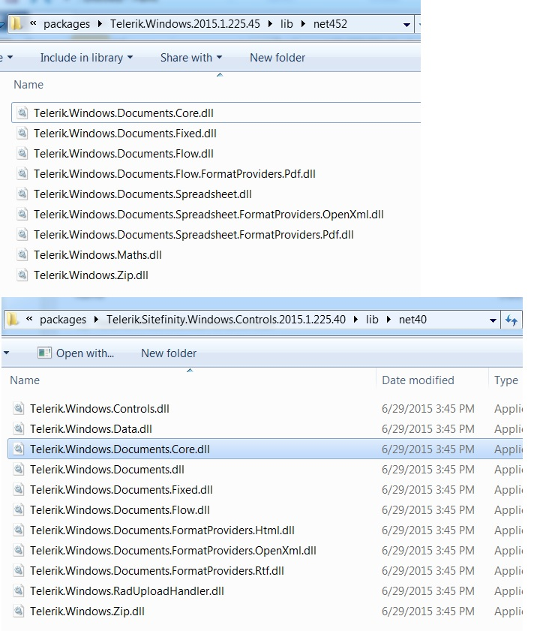This screenshot has width=537, height=631.
Task: Click the Telerik.Windows.Maths.dll file icon
Action: click(x=22, y=255)
